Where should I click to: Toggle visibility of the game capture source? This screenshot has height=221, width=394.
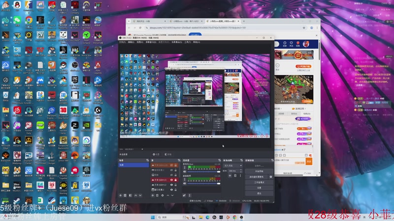pos(171,170)
